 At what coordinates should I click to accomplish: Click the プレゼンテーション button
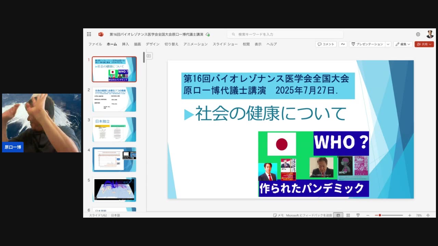tap(367, 44)
